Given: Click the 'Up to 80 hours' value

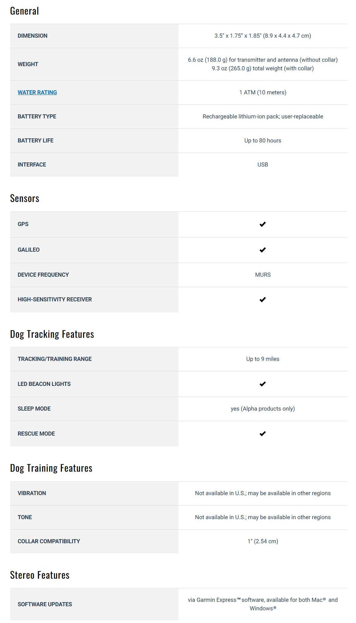Looking at the screenshot, I should pos(263,141).
